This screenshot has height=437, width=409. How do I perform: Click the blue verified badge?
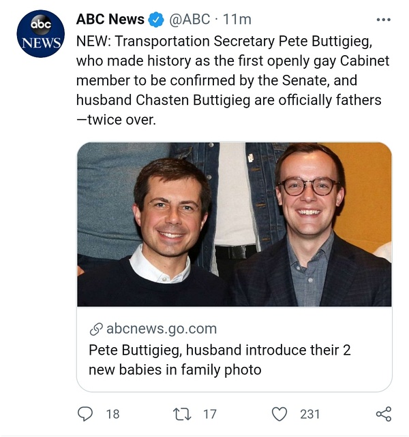157,19
